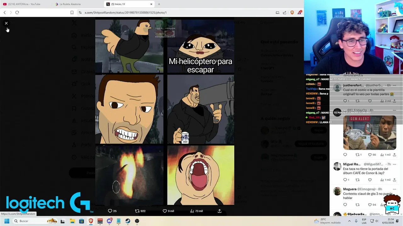Open more options on Miguel Ro...'s comment
Image resolution: width=403 pixels, height=226 pixels.
click(394, 164)
